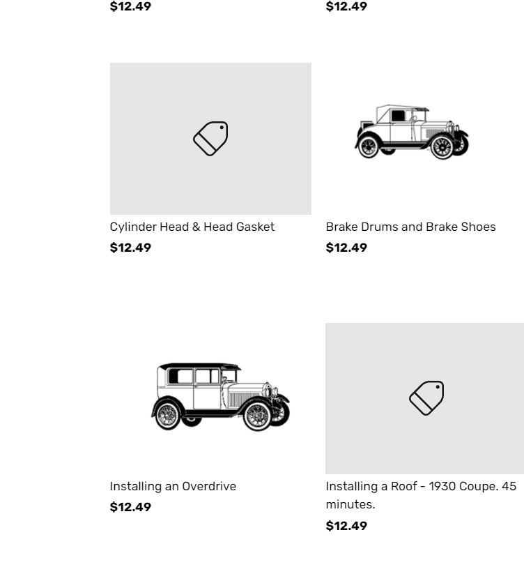The image size is (524, 567).
Task: Select the Installing an Overdrive product title
Action: pos(173,487)
